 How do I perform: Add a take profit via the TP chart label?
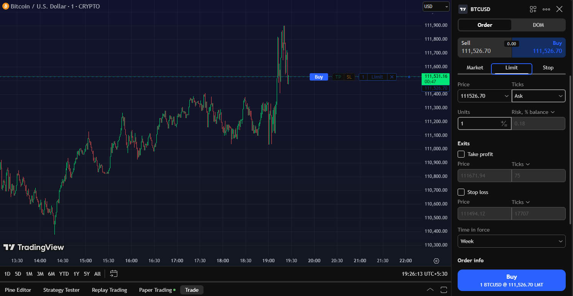click(x=338, y=77)
